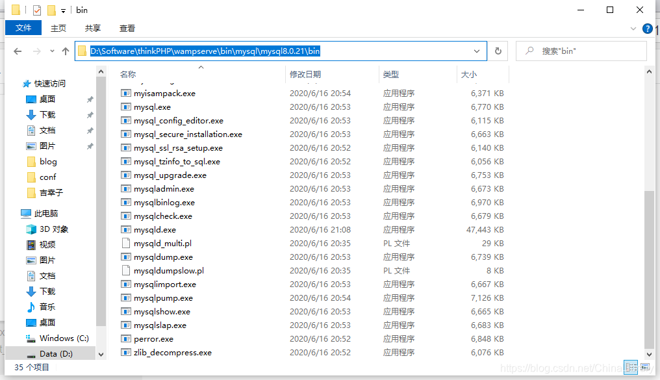Screen dimensions: 660x380
Task: Open the quick access toolbar dropdown arrow
Action: 63,10
